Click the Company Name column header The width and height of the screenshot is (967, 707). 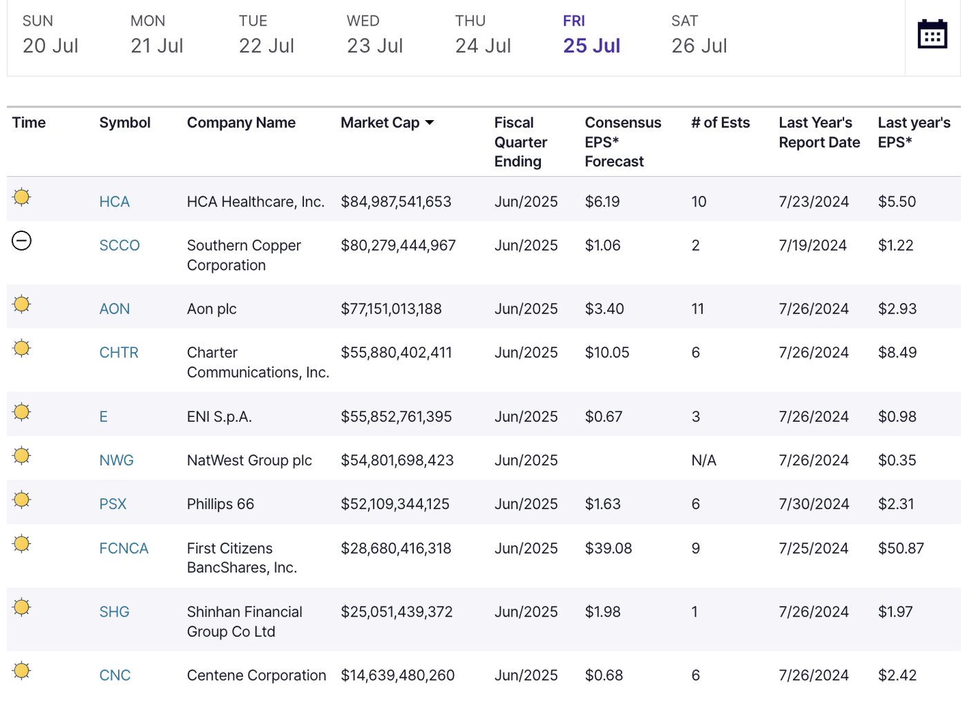pyautogui.click(x=241, y=123)
